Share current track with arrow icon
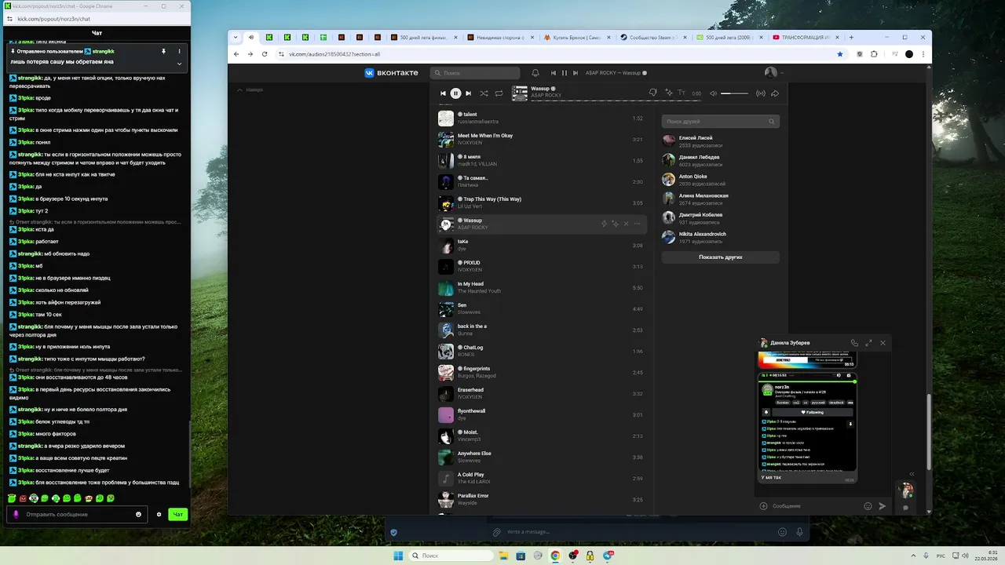 775,93
